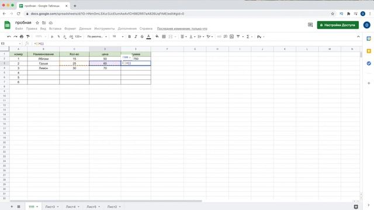
Task: Open the Инструменты menu
Action: [105, 29]
